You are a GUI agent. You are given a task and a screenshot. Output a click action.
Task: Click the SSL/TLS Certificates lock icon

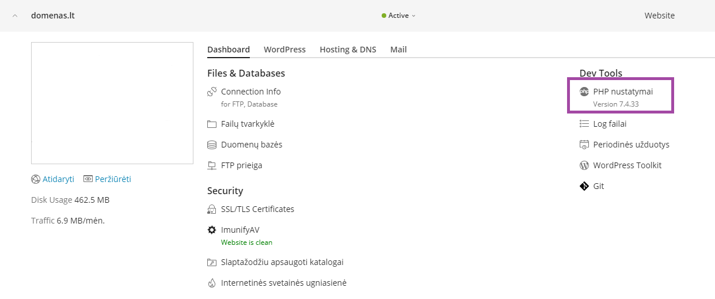(212, 209)
